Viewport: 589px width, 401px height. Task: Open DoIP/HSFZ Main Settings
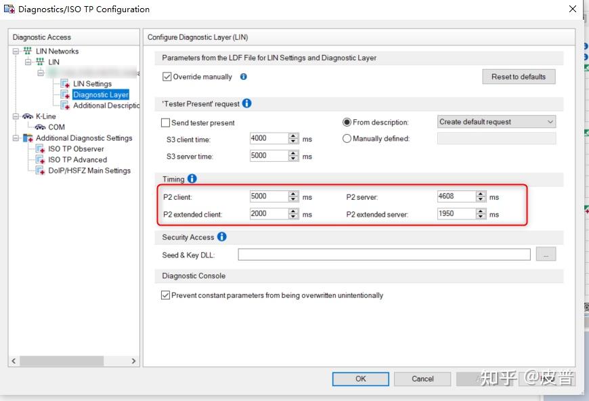click(89, 171)
